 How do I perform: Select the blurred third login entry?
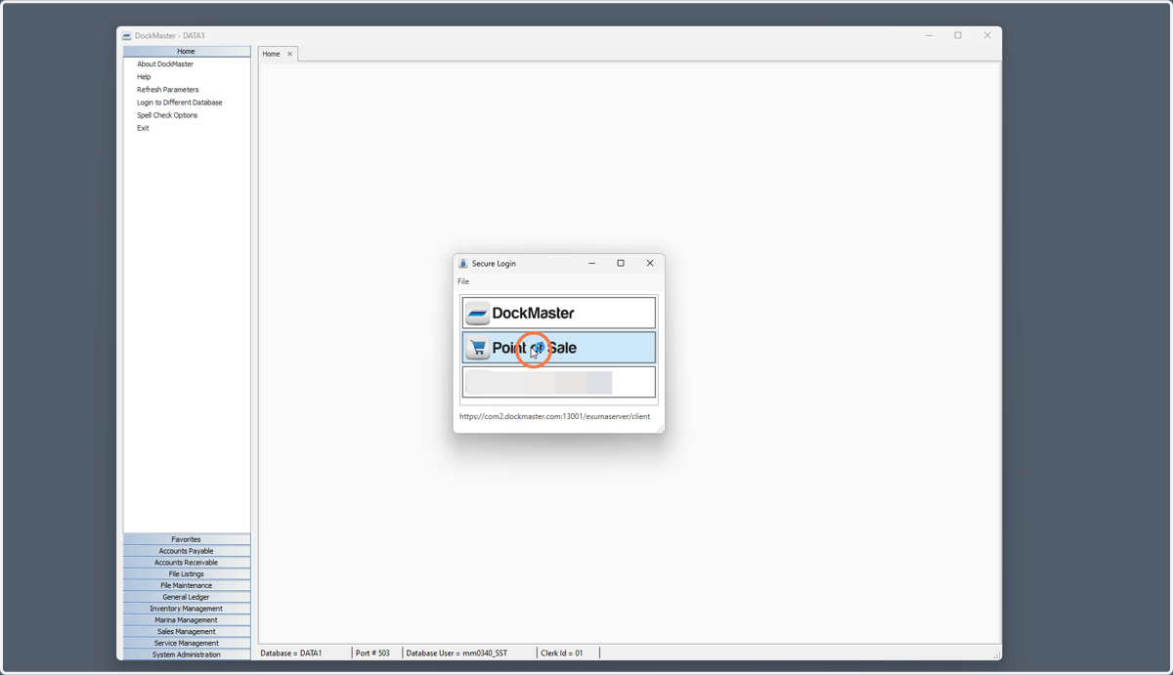point(559,382)
